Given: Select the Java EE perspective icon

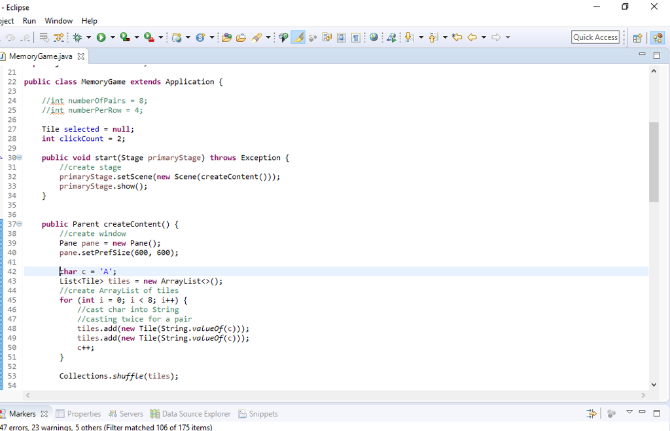Looking at the screenshot, I should (658, 37).
